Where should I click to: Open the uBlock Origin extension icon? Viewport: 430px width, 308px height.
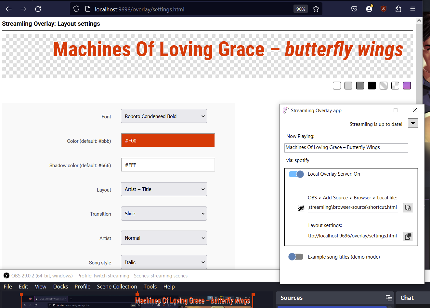coord(384,9)
